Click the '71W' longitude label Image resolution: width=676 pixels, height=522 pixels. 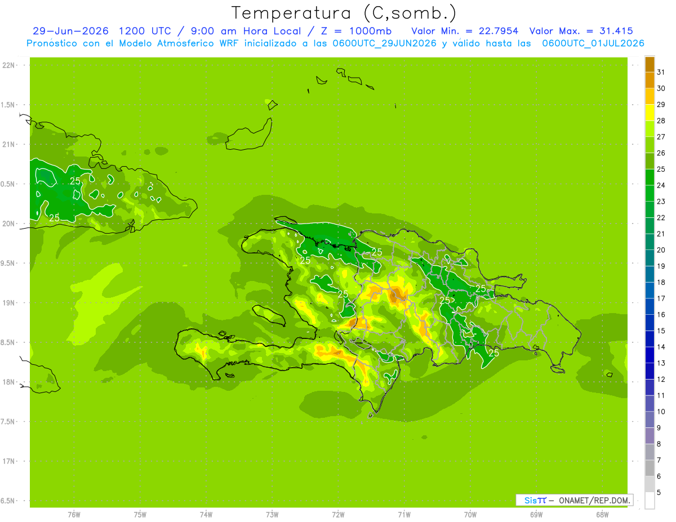(404, 515)
